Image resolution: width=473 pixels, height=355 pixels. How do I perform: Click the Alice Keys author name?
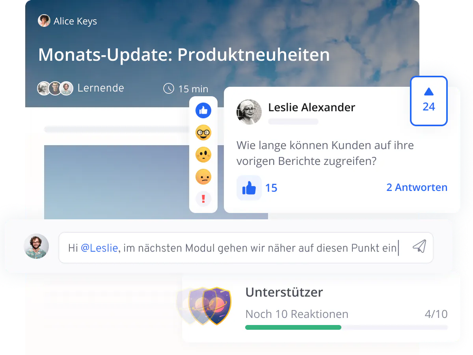(x=75, y=21)
